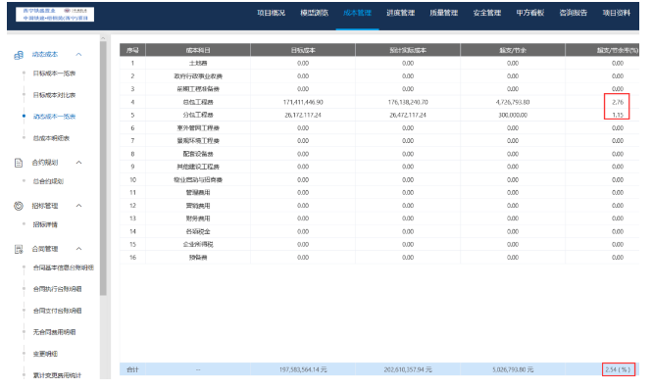Switch to the 进度管理 tab
The image size is (653, 389).
tap(401, 13)
